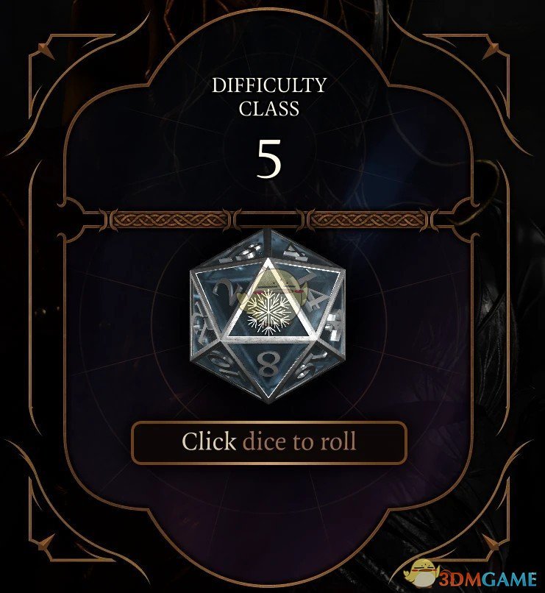Select the Difficulty Class value 5
545x593 pixels.
(x=269, y=158)
